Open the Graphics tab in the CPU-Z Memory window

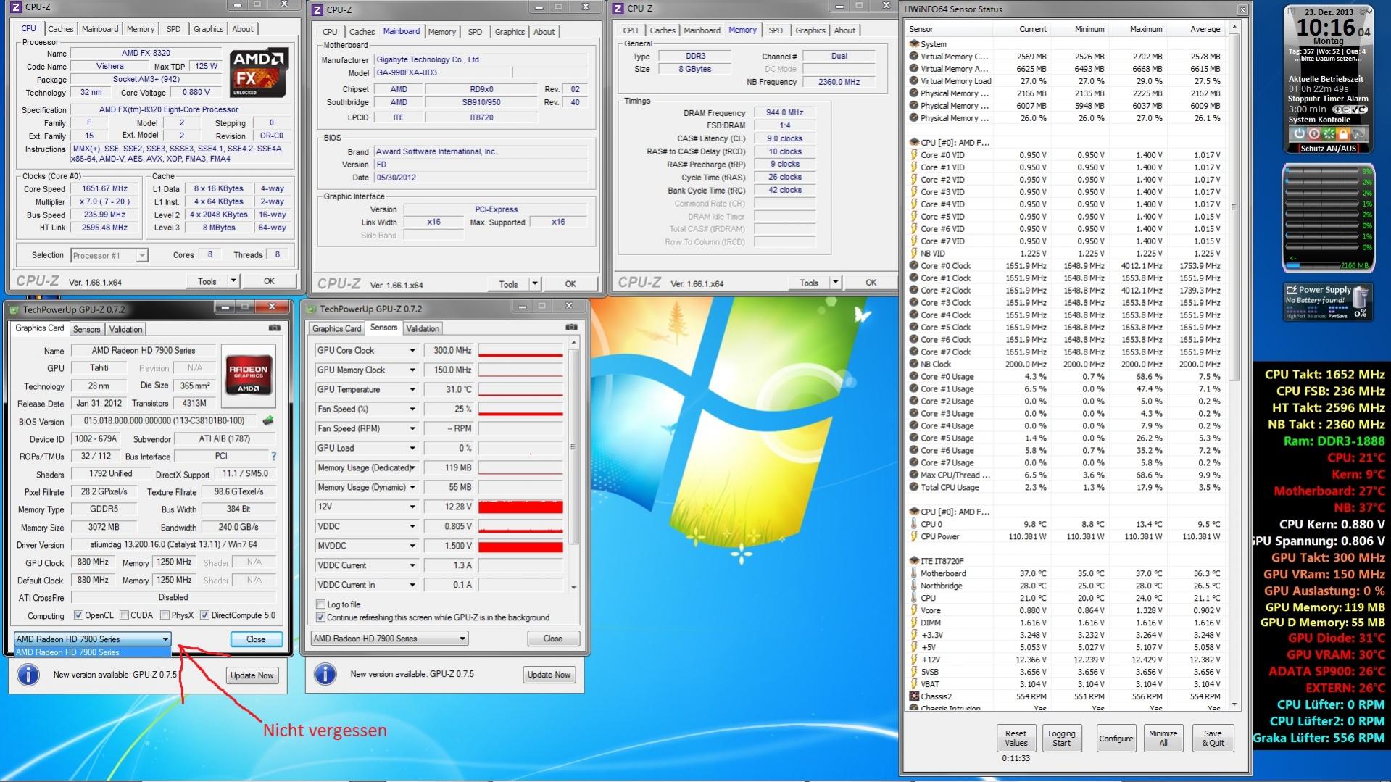coord(810,30)
